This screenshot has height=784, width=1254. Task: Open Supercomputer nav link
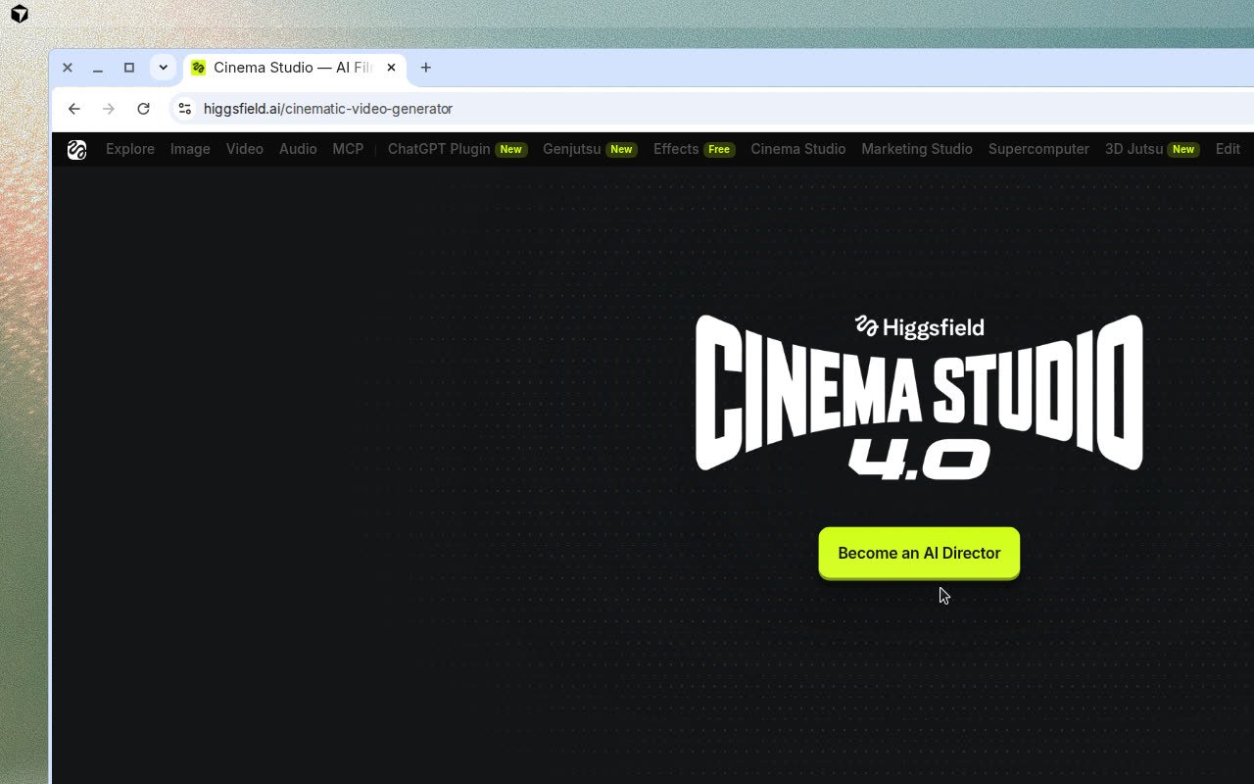click(1038, 149)
